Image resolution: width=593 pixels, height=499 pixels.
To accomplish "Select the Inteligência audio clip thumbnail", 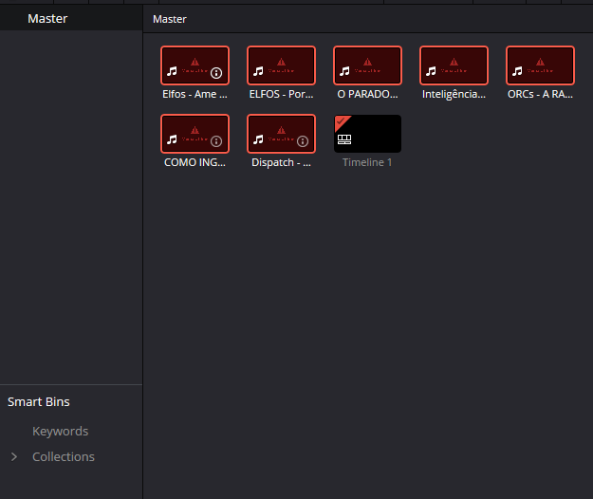I will (x=454, y=65).
